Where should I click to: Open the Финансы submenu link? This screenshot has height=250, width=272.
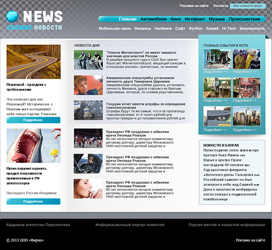[143, 28]
